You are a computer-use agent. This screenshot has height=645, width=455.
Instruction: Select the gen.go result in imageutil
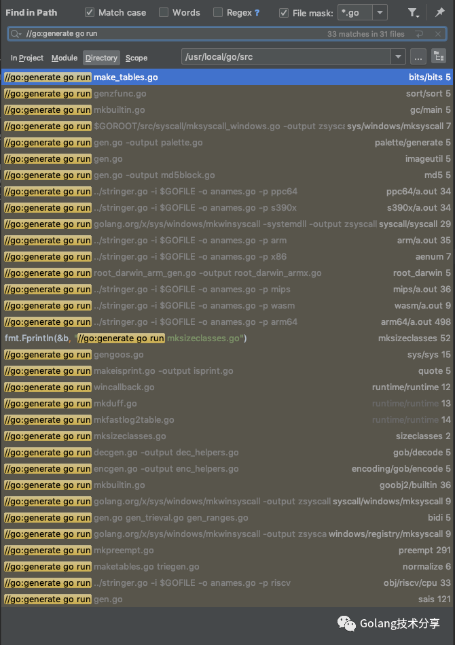[227, 159]
